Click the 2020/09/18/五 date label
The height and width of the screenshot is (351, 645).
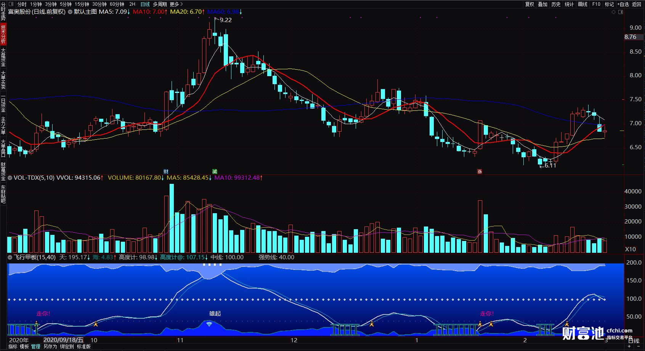[x=63, y=340]
